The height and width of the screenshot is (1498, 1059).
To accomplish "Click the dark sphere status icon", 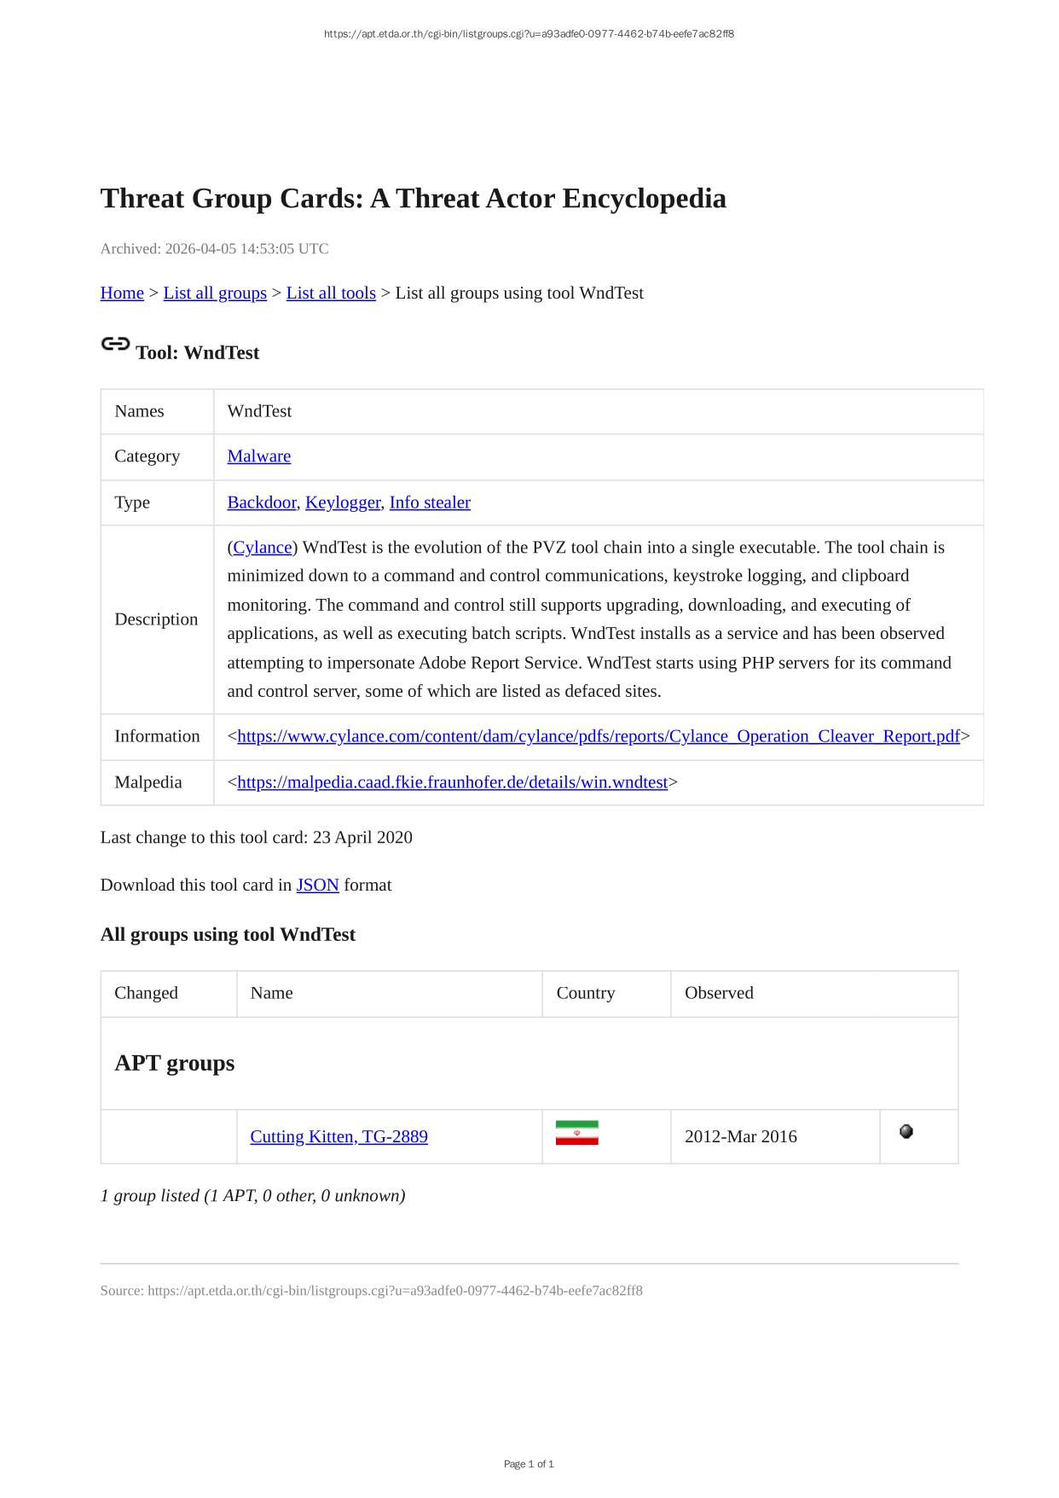I will (x=906, y=1131).
